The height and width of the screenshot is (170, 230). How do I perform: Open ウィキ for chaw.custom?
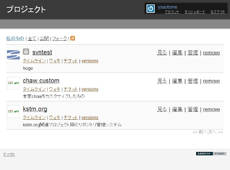(x=55, y=89)
